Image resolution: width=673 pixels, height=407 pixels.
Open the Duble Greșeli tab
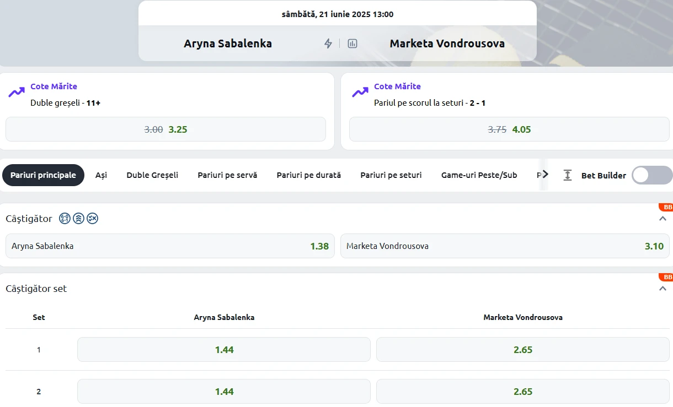(152, 175)
